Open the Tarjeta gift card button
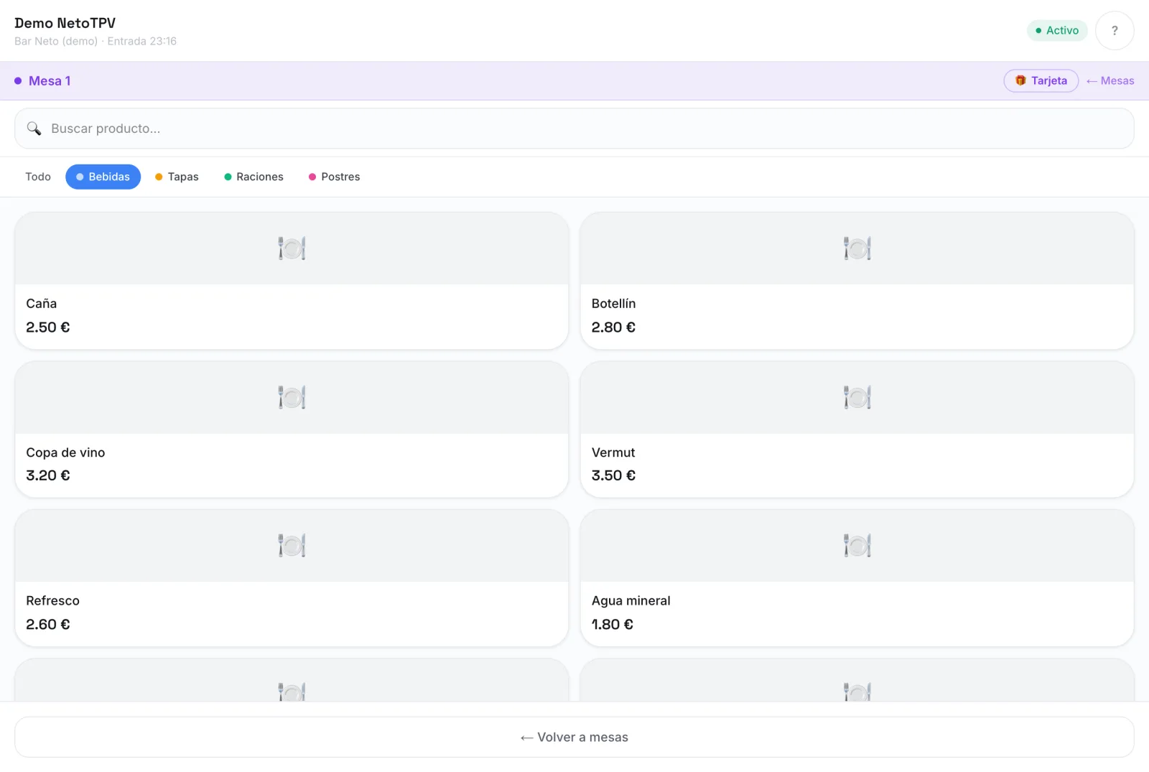 pyautogui.click(x=1041, y=80)
